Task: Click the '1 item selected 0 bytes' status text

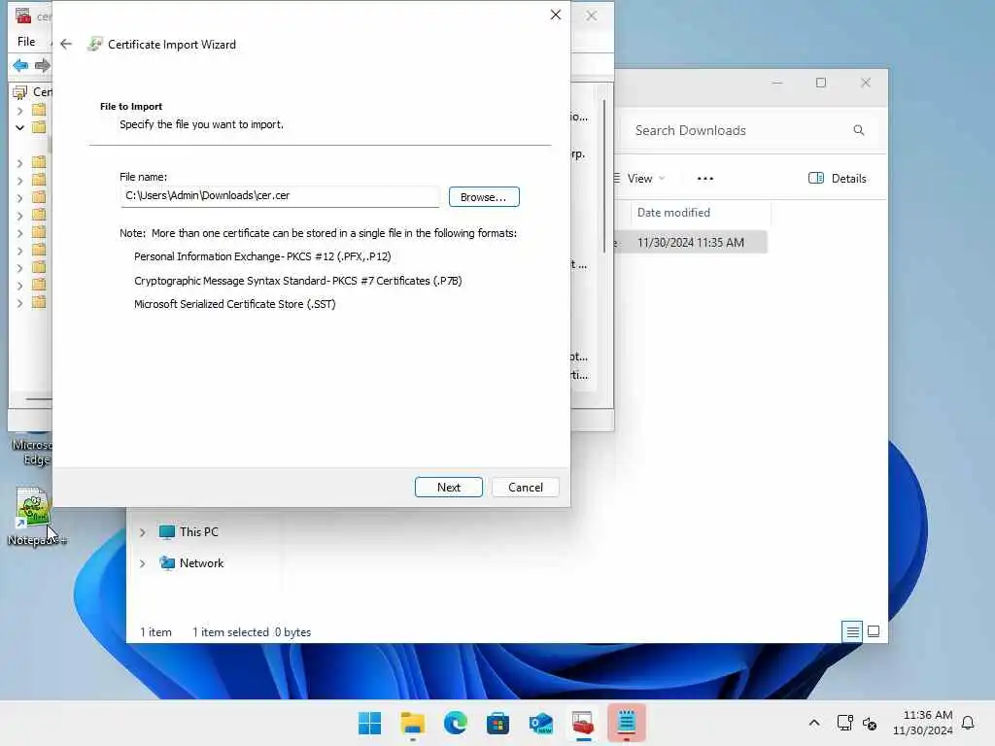Action: pyautogui.click(x=252, y=631)
